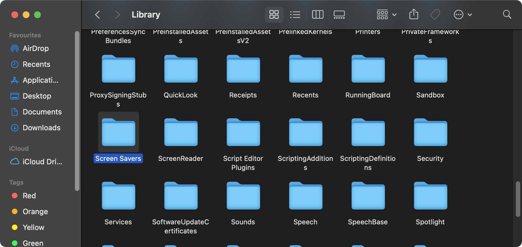This screenshot has width=522, height=247.
Task: Select the Script Editor Plugins folder
Action: click(243, 132)
